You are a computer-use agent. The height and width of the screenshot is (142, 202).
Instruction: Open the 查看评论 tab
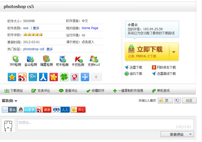click(x=68, y=91)
